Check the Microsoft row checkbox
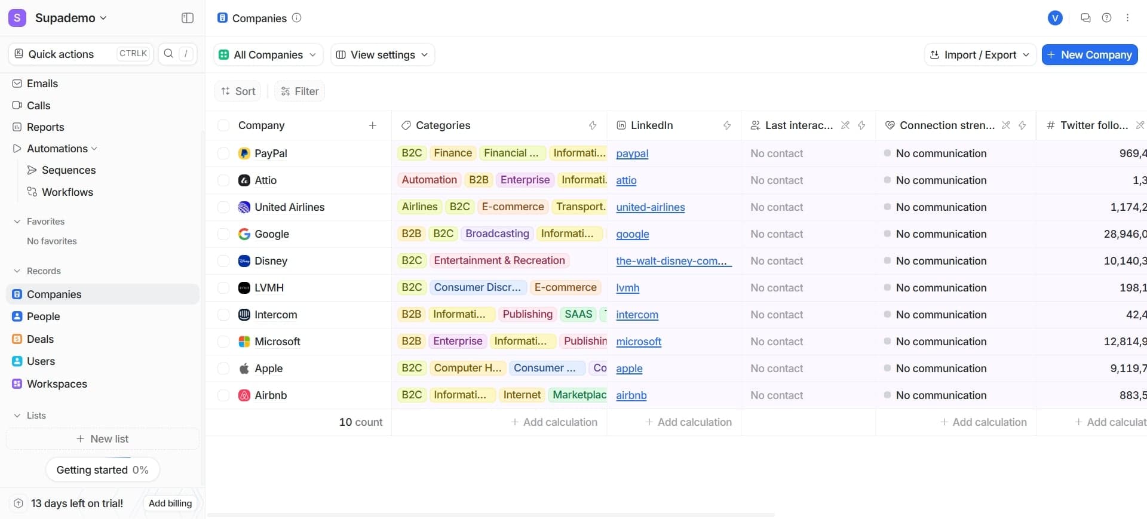The width and height of the screenshot is (1147, 519). click(x=223, y=342)
